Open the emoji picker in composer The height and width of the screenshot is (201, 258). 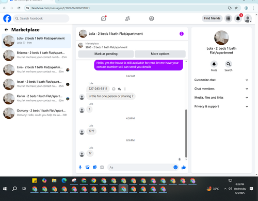pos(175,167)
